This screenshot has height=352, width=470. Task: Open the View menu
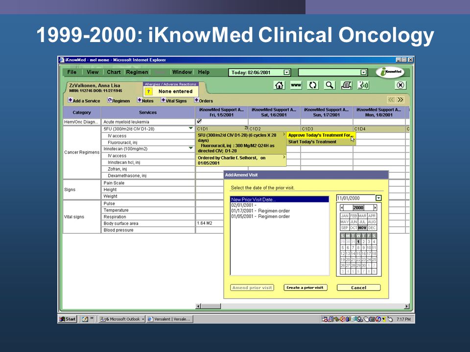pos(93,72)
